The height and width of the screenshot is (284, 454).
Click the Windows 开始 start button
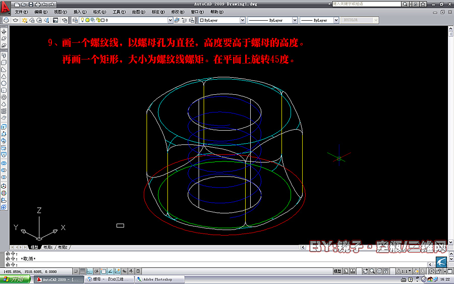pyautogui.click(x=15, y=279)
